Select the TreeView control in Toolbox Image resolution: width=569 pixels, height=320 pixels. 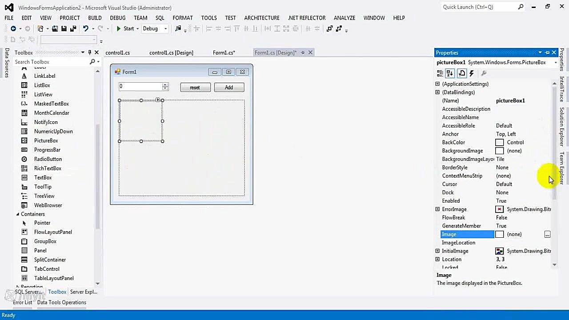tap(44, 196)
